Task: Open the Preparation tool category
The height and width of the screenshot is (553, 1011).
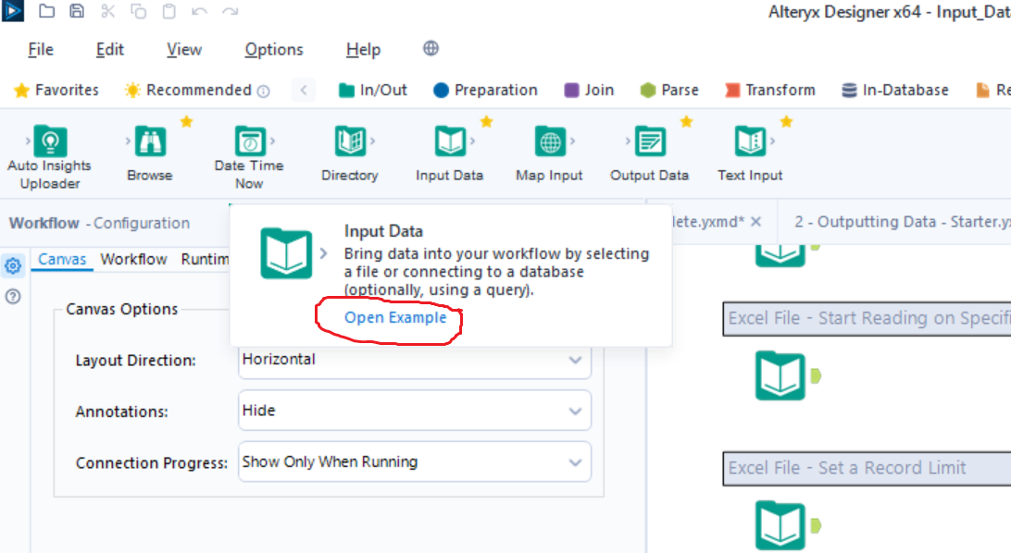Action: 485,90
